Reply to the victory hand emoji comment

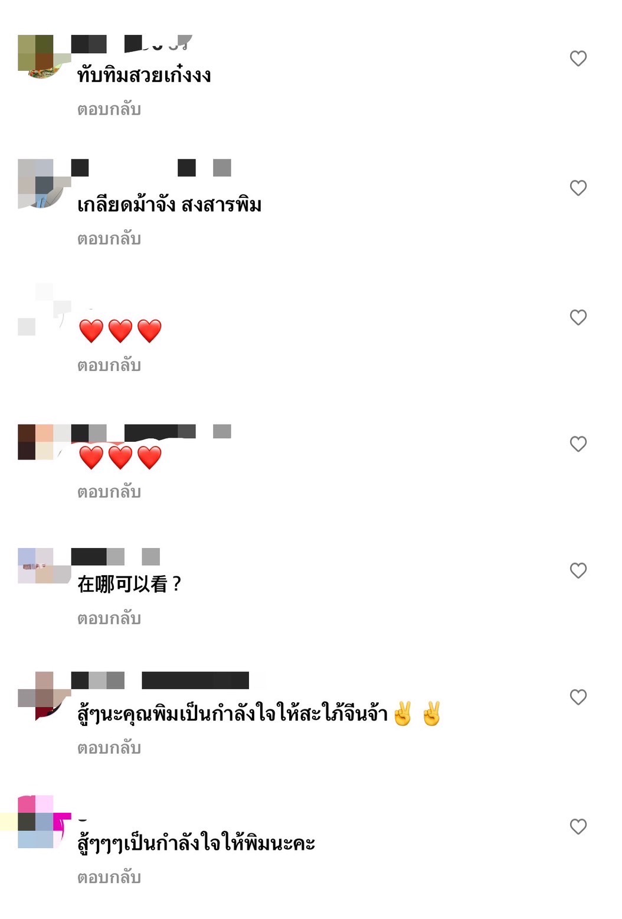coord(109,748)
